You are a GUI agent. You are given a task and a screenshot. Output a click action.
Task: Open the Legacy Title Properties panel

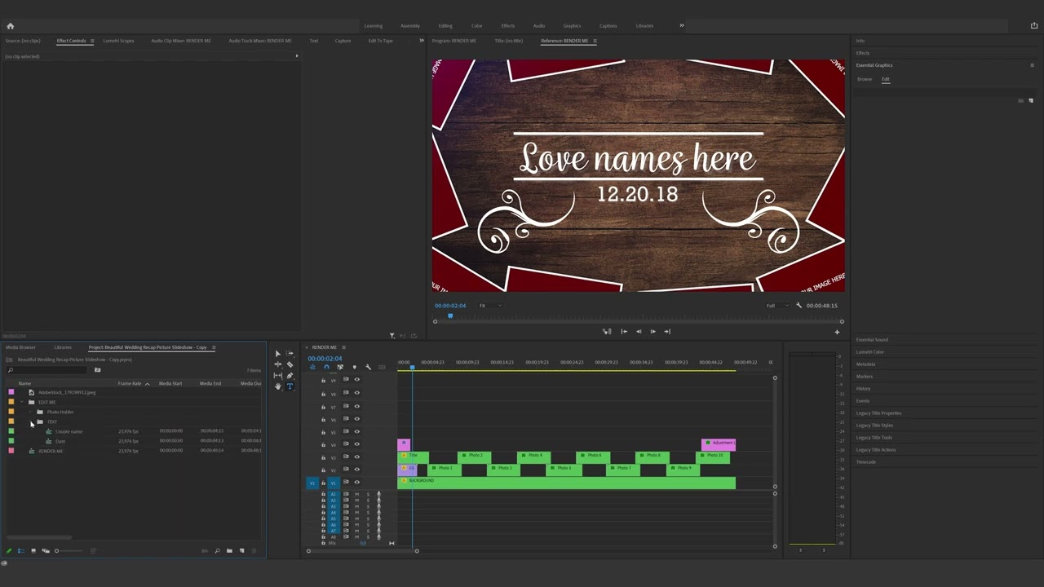878,413
